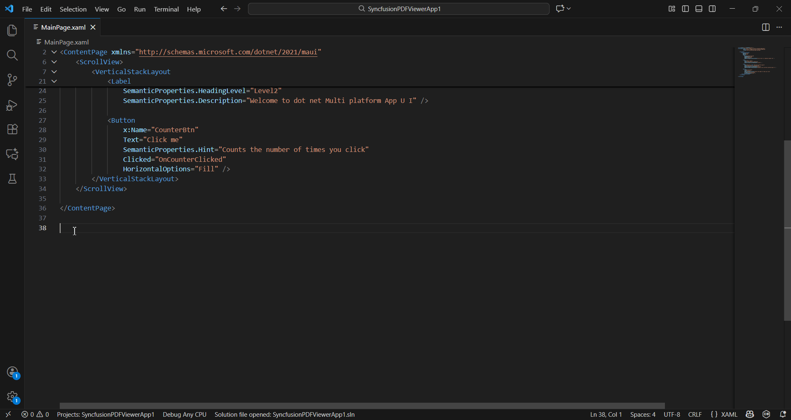The width and height of the screenshot is (791, 420).
Task: Collapse the Label fold on line 21
Action: tap(54, 81)
